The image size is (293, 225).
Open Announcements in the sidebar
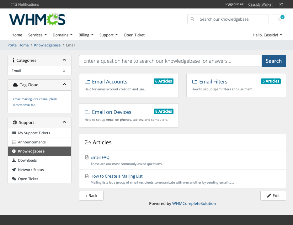coord(40,142)
